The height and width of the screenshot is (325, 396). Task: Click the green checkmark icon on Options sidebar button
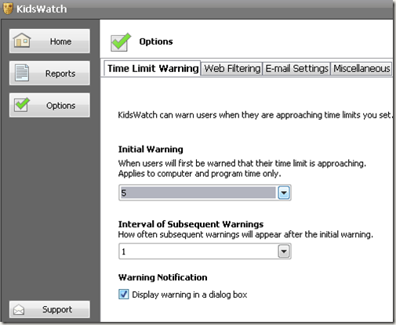(22, 104)
